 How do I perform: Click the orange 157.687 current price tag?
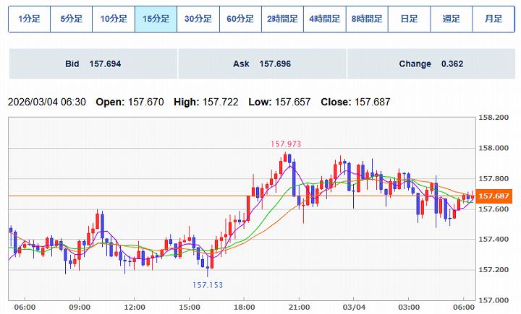pos(496,196)
